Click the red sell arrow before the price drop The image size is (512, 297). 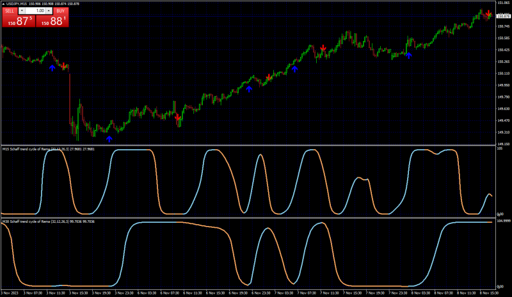click(63, 66)
